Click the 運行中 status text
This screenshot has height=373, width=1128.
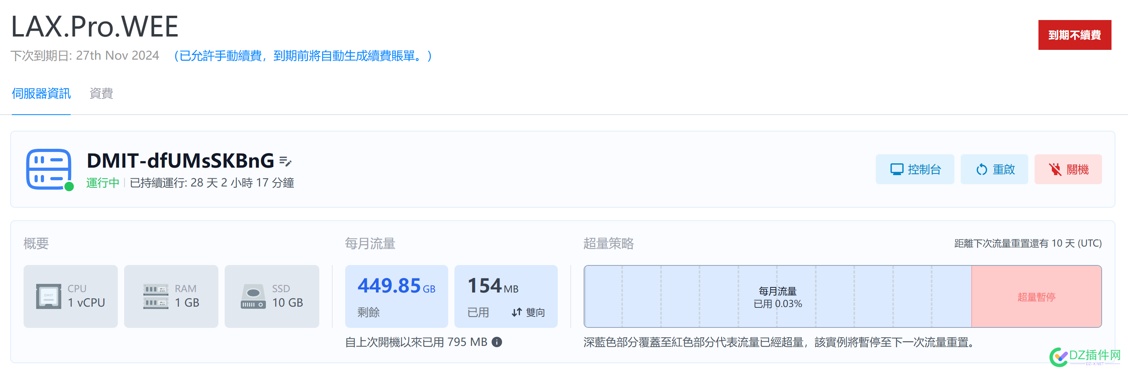pyautogui.click(x=103, y=183)
